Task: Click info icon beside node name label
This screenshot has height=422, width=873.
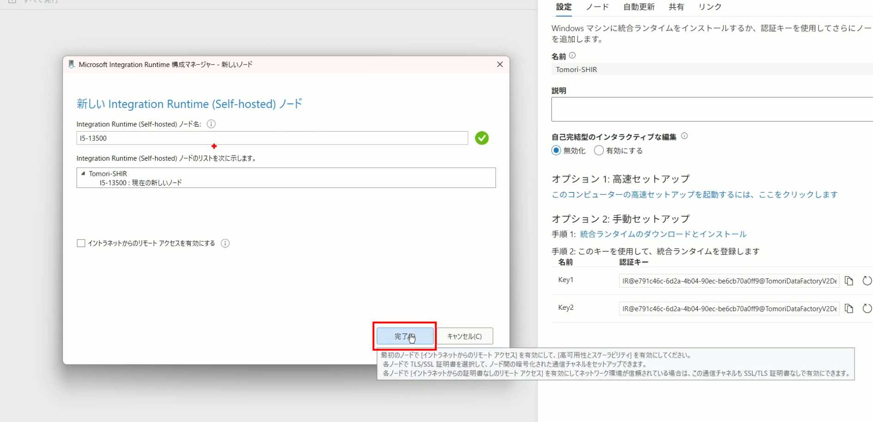Action: [x=211, y=124]
